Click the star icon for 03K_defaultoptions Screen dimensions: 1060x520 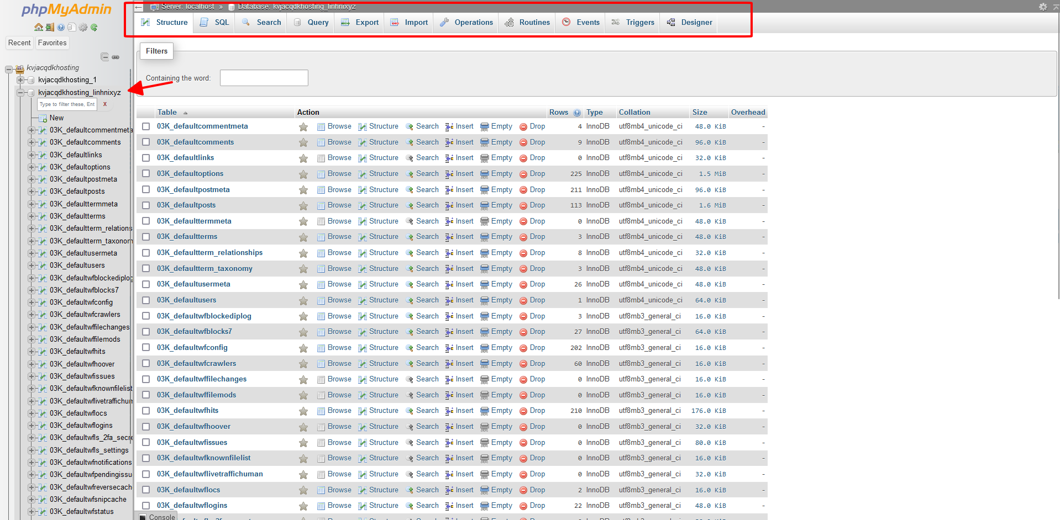[303, 174]
